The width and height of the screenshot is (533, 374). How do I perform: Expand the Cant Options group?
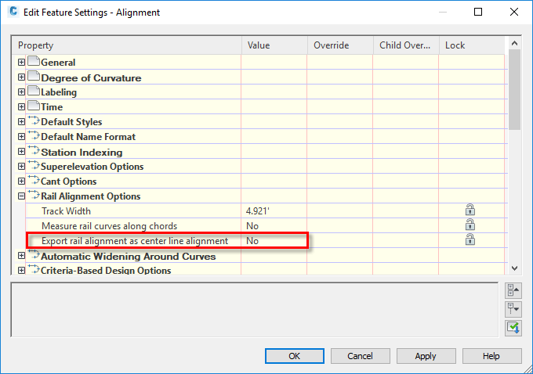[21, 182]
